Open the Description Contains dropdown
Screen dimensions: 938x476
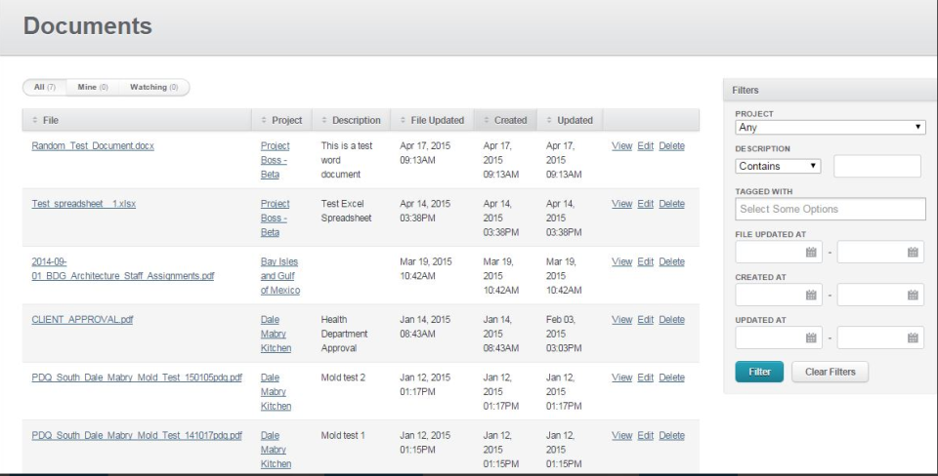coord(778,166)
